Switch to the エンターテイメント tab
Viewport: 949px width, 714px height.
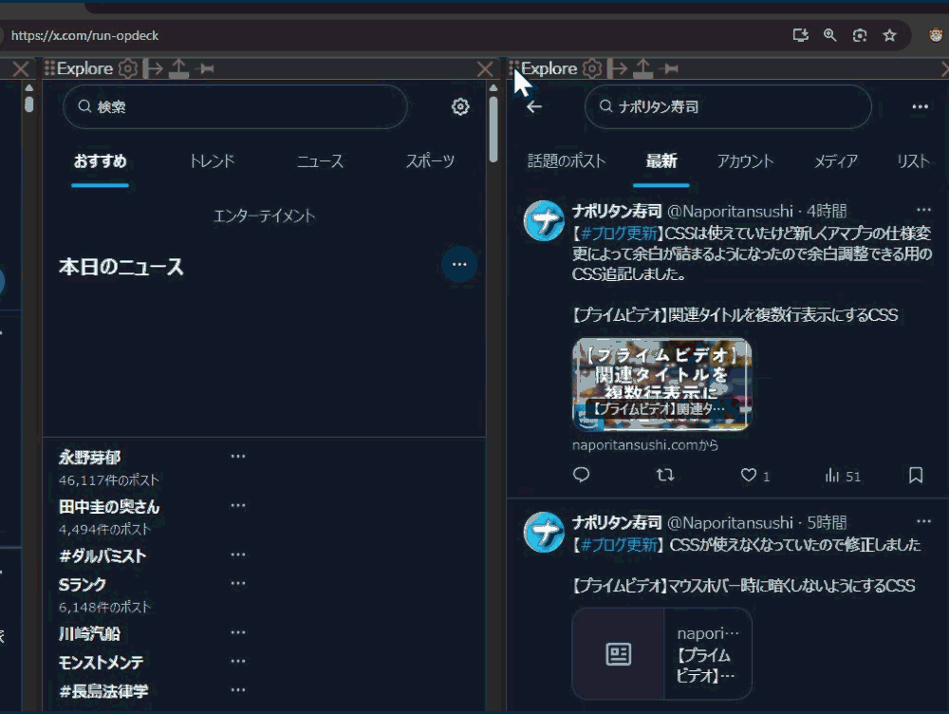(265, 216)
